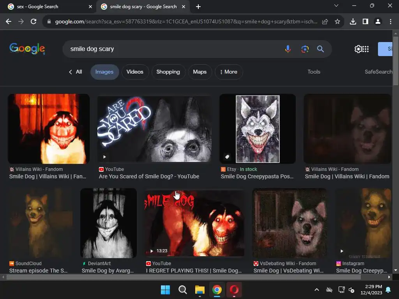This screenshot has height=299, width=399.
Task: Click 'I REGRET PLAYING THIS!' title link
Action: (194, 271)
